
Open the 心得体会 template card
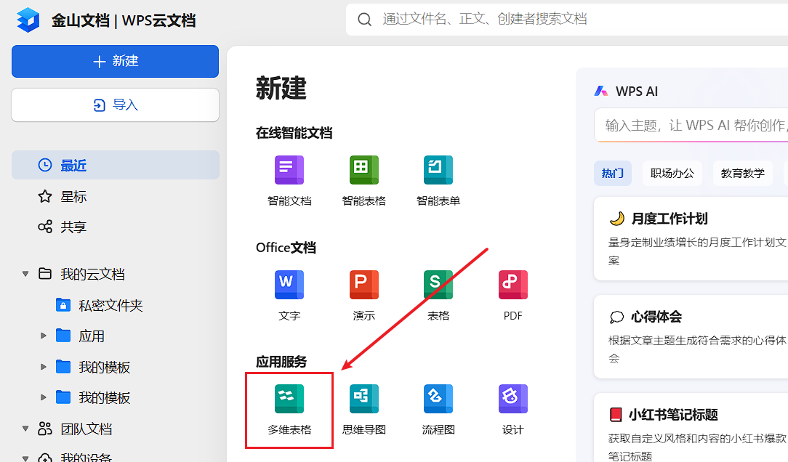coord(691,336)
